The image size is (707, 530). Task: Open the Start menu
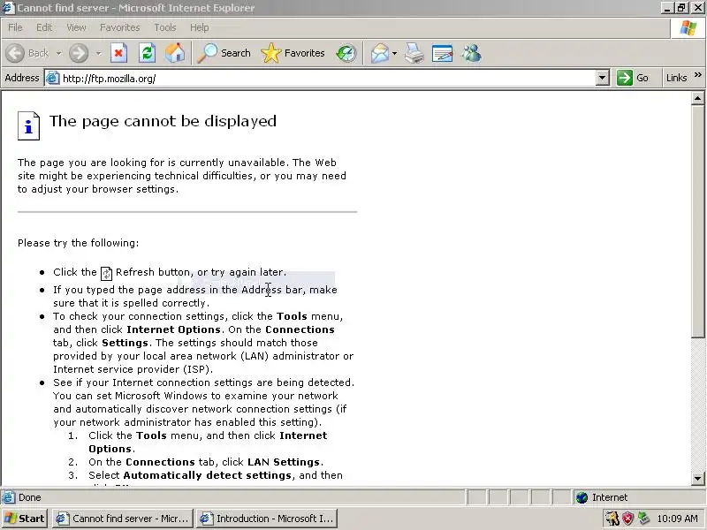(x=25, y=519)
